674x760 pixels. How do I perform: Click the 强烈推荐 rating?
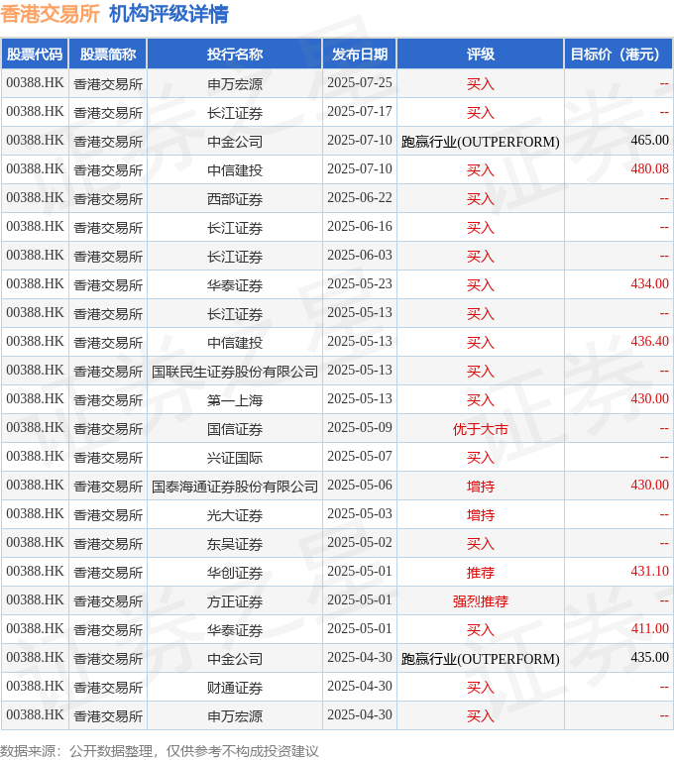coord(481,601)
